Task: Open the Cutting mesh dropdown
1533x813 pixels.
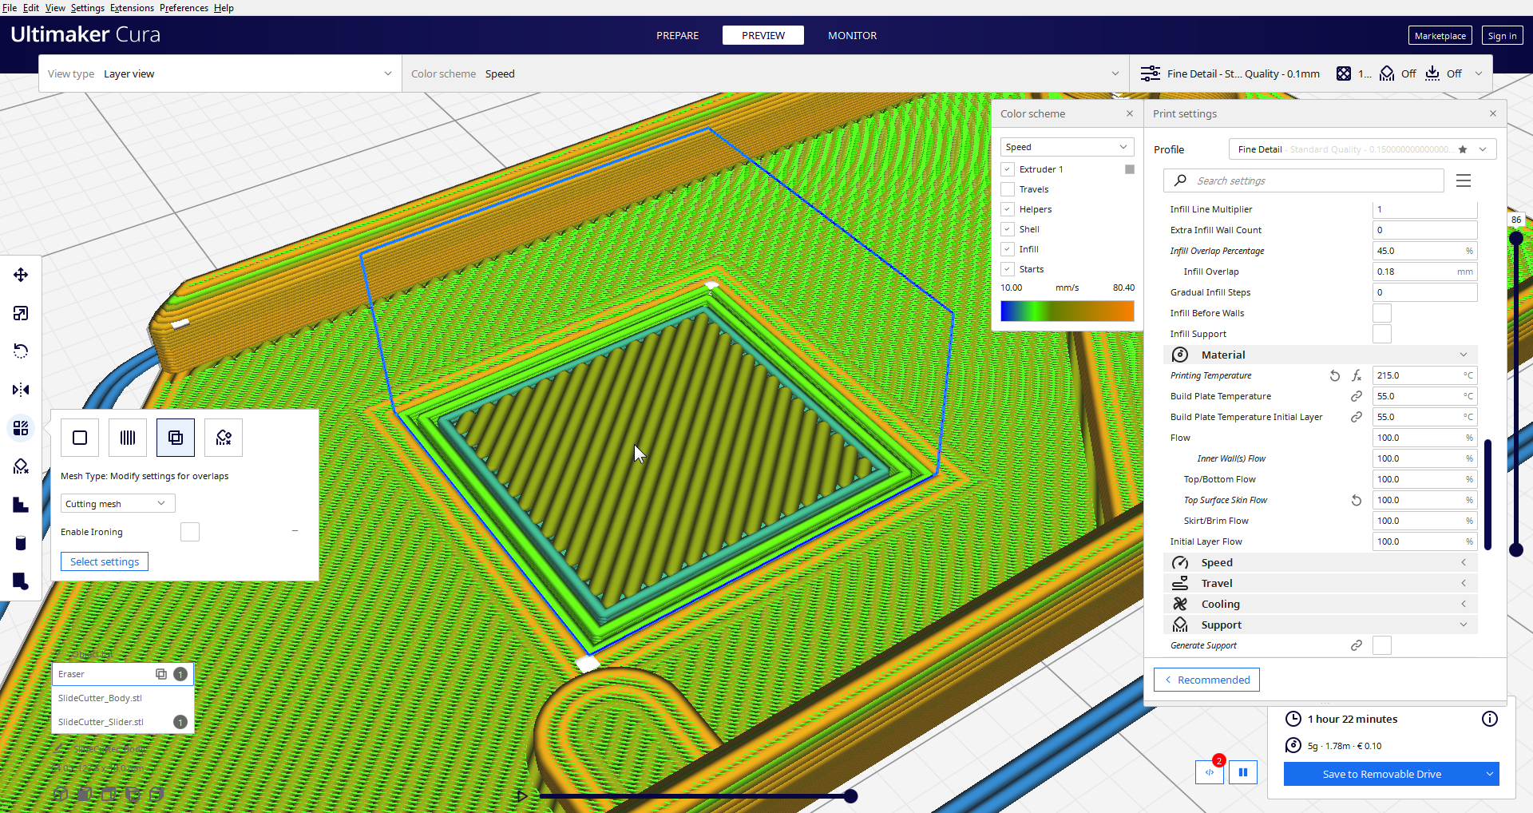Action: point(118,503)
